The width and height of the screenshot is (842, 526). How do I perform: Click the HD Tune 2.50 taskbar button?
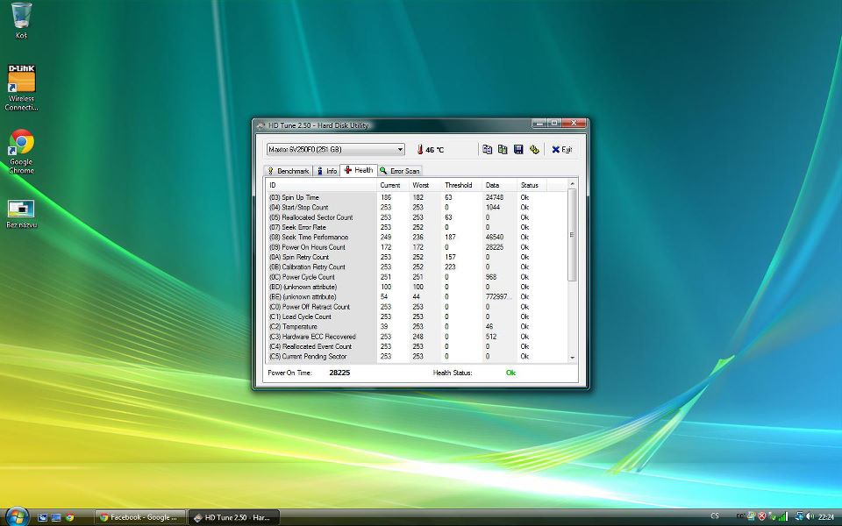234,517
